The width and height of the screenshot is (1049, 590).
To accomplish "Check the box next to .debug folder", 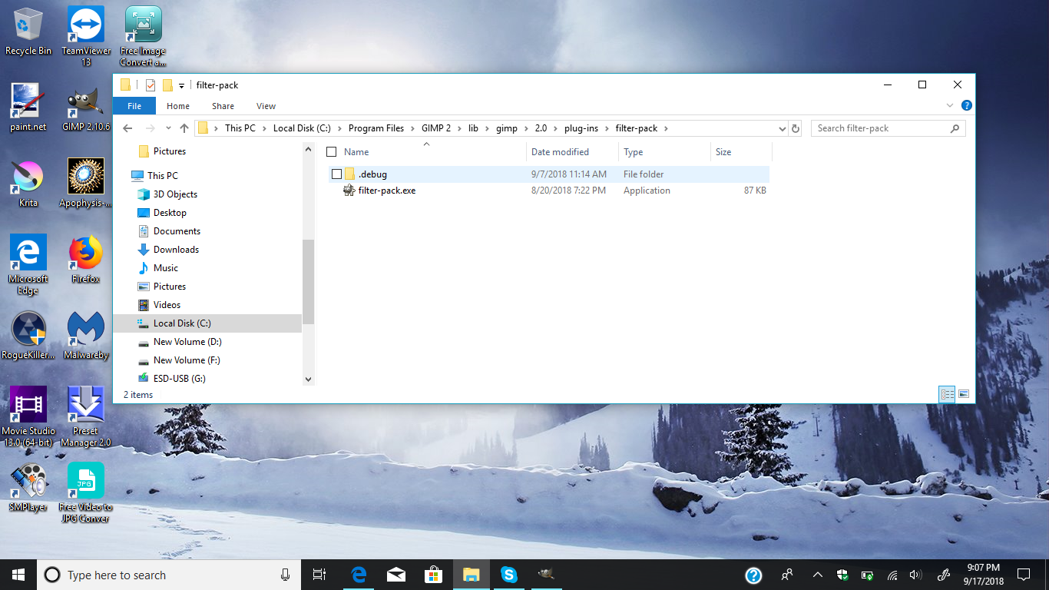I will click(336, 174).
